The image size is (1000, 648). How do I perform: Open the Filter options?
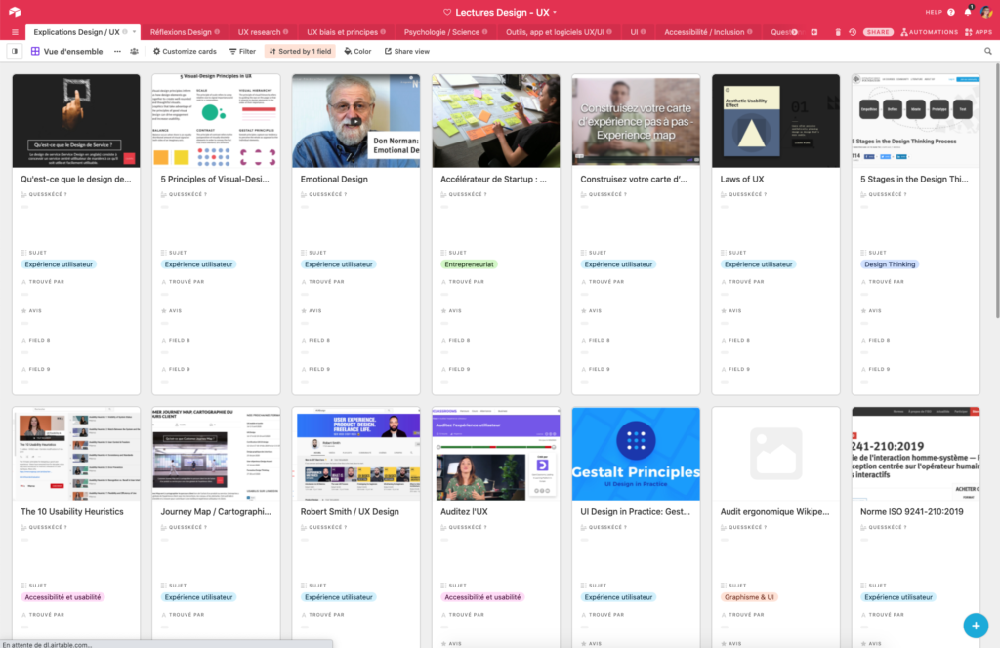point(242,51)
